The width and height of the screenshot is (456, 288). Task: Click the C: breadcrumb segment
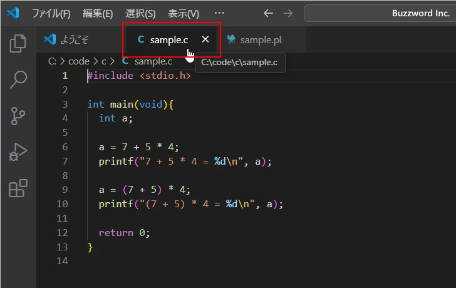53,61
